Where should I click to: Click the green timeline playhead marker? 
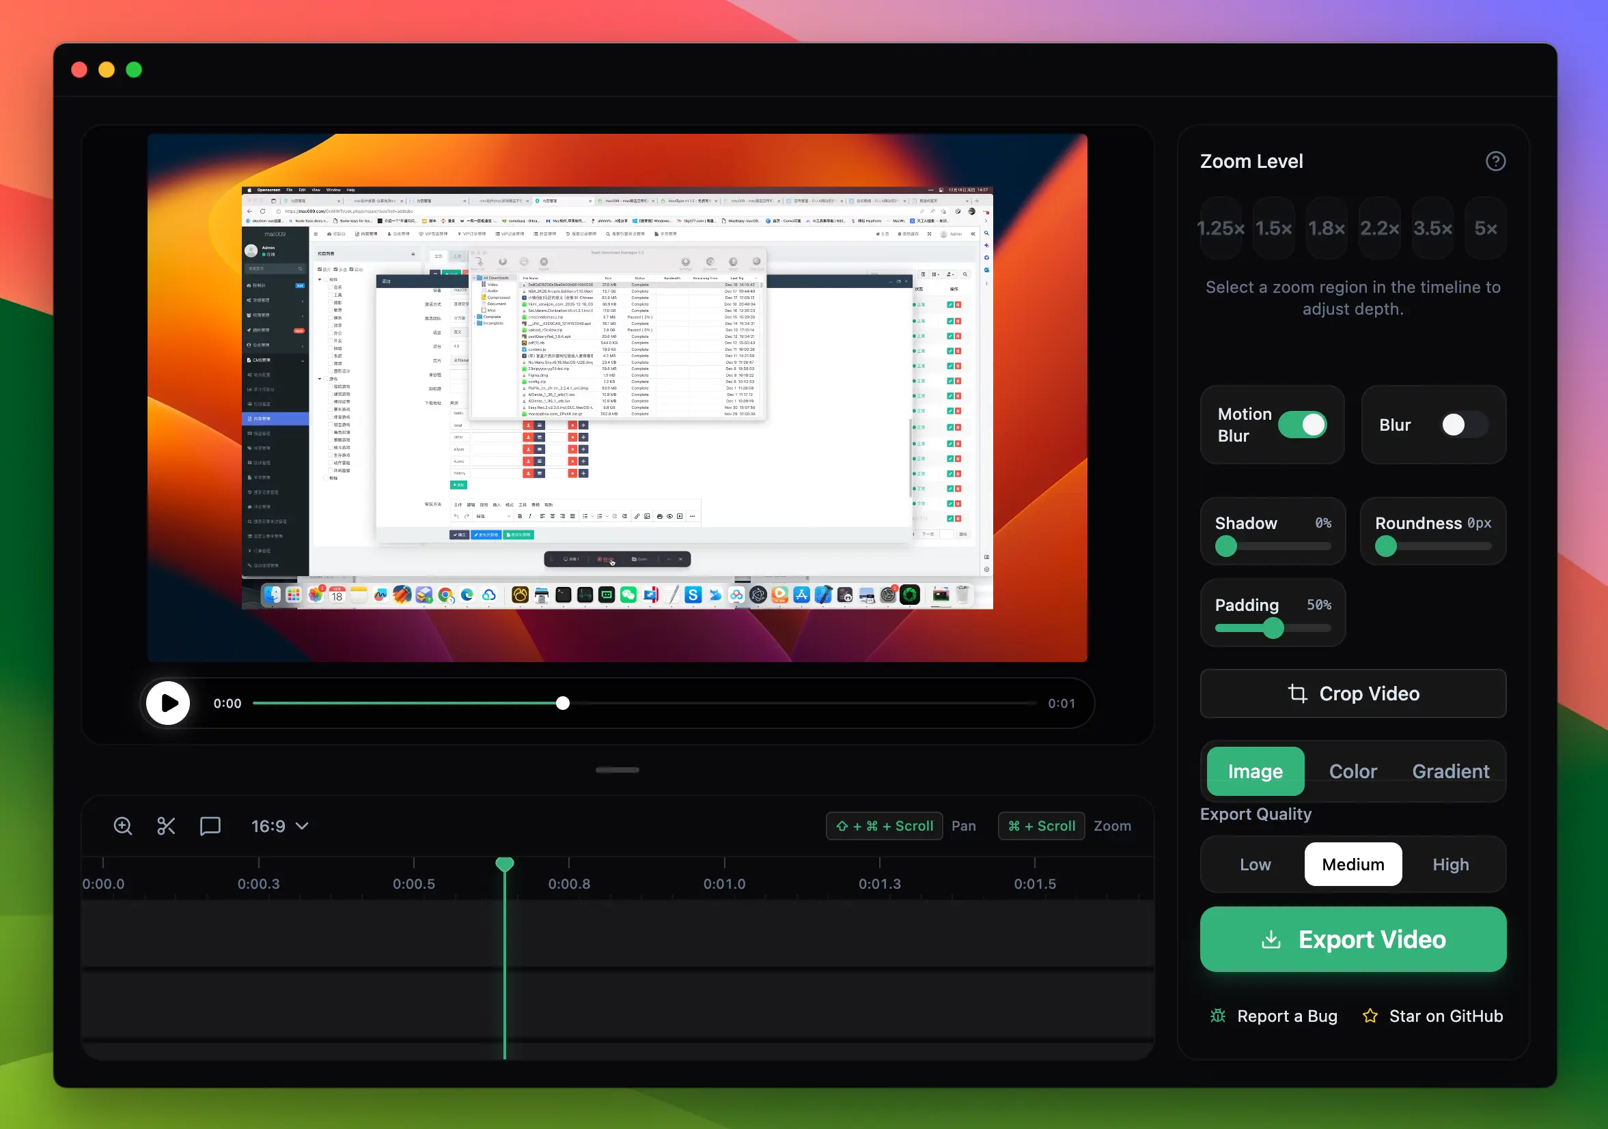point(504,863)
